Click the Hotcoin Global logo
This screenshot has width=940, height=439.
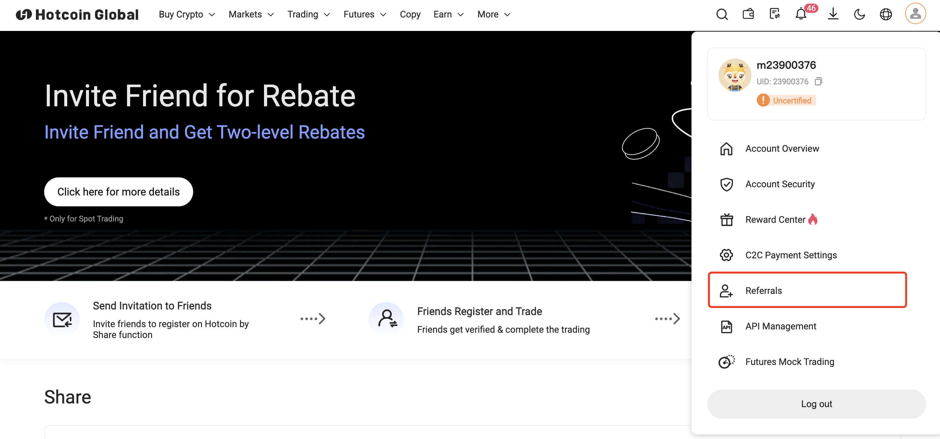(x=77, y=14)
